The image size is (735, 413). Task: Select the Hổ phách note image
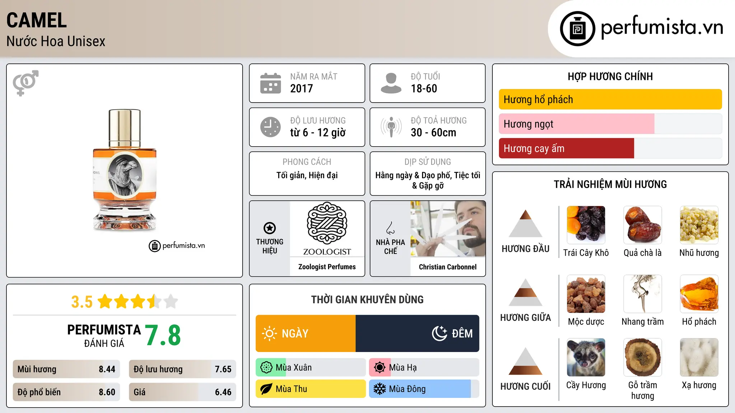[x=699, y=294]
